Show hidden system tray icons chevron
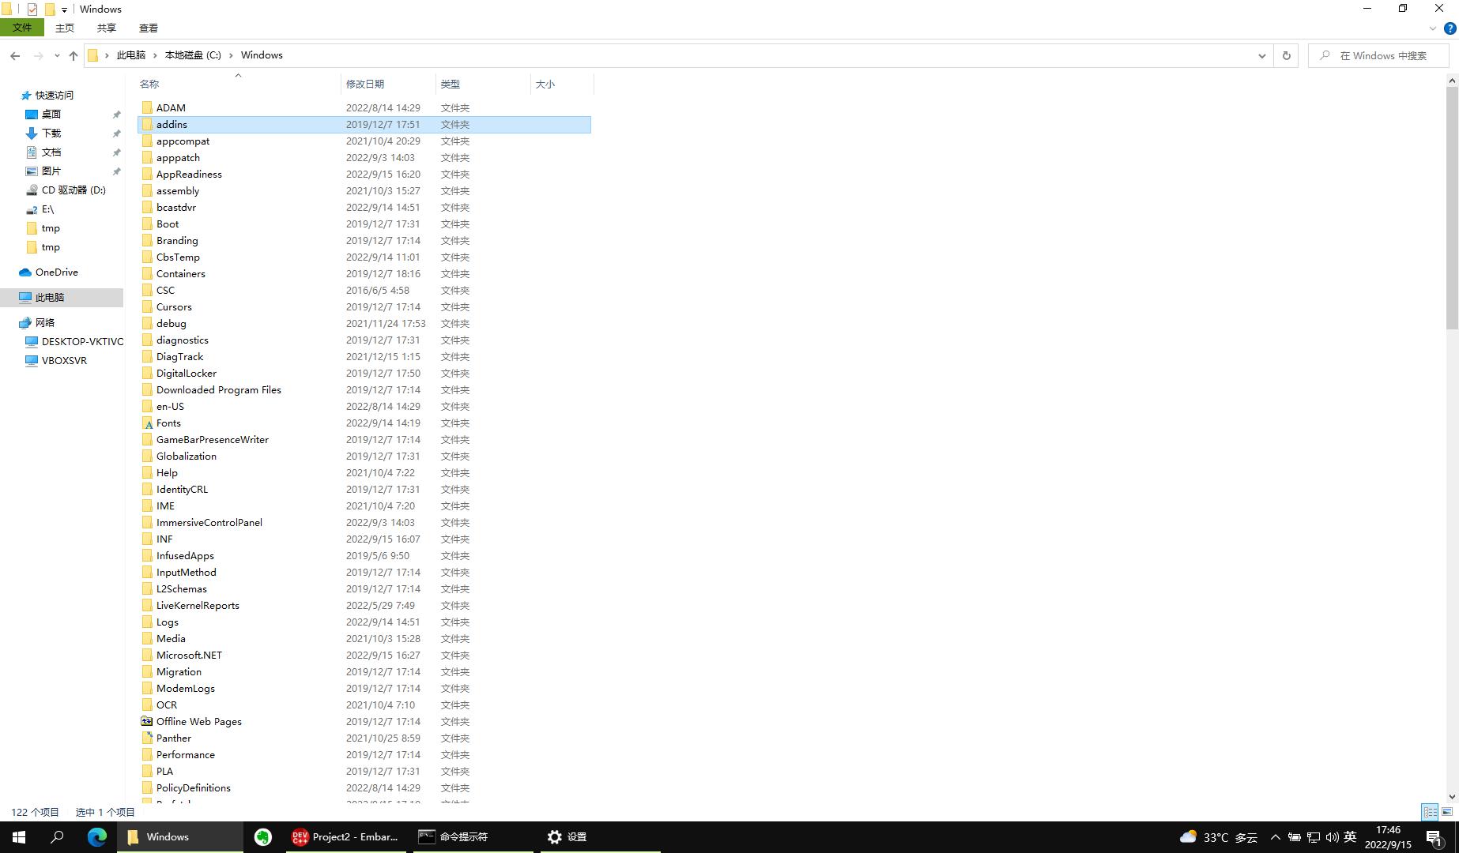This screenshot has width=1459, height=853. click(1275, 837)
